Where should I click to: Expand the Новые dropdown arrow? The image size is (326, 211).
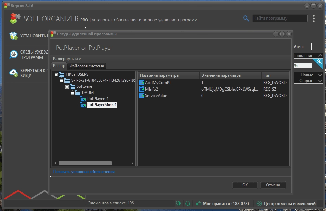click(x=320, y=75)
